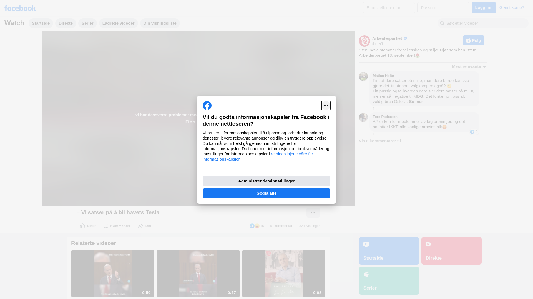Click the public globe icon under Arbeiderpartiet
The image size is (533, 299).
[x=381, y=44]
